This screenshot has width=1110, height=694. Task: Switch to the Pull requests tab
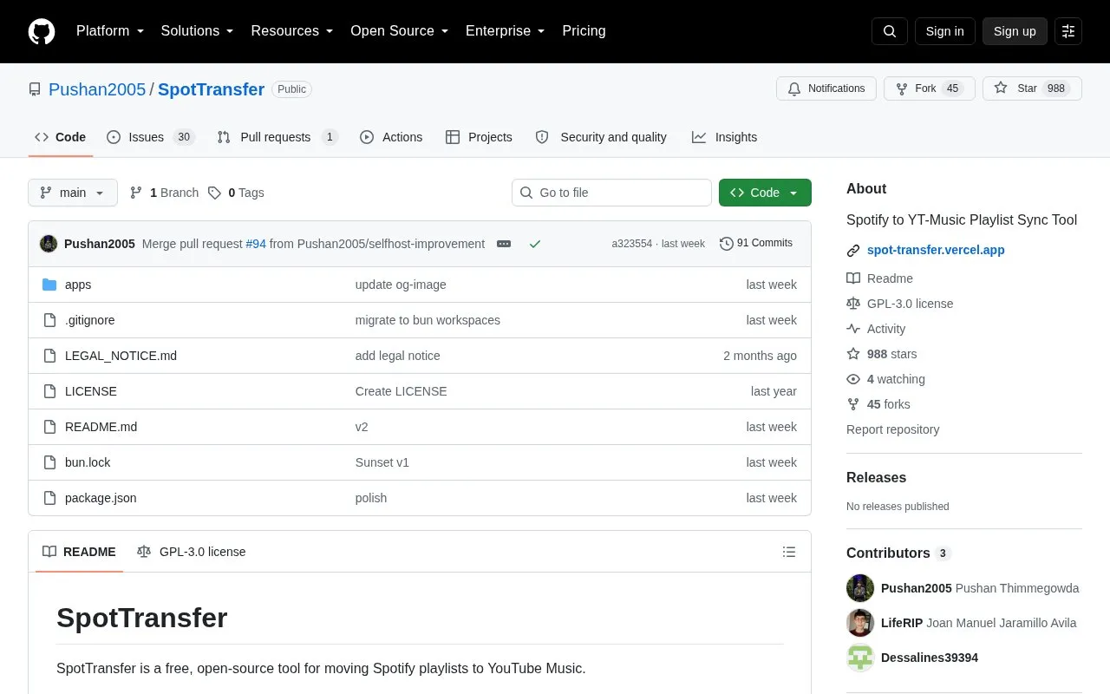coord(277,137)
